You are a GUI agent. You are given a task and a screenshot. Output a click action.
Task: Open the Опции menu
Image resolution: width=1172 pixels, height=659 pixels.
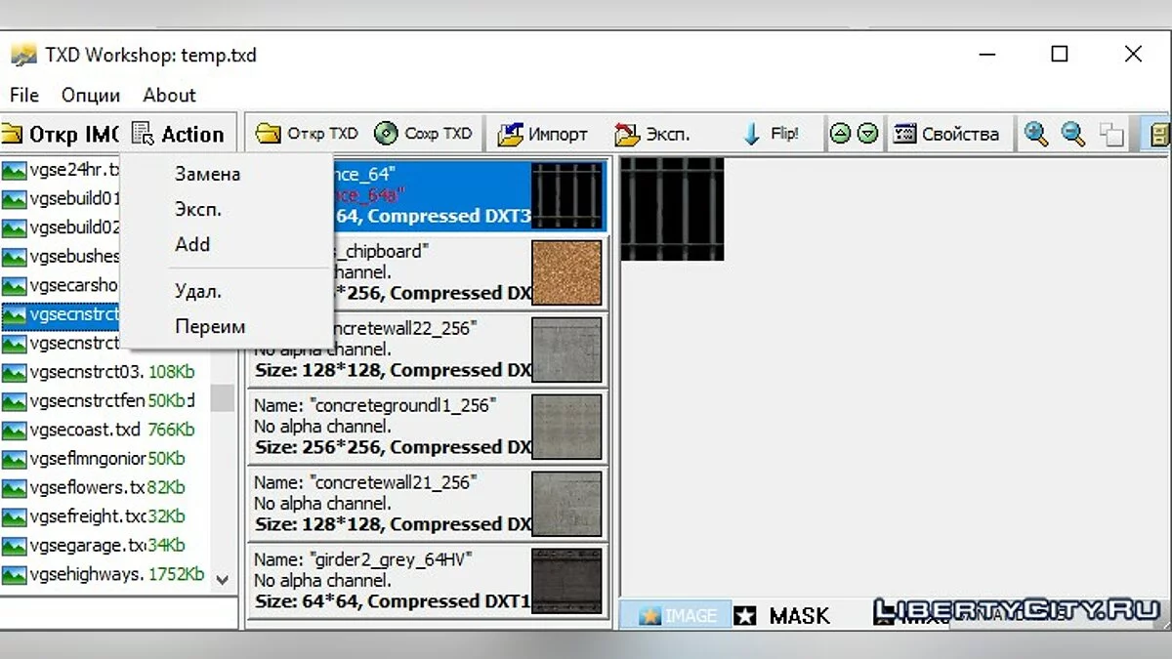point(91,95)
